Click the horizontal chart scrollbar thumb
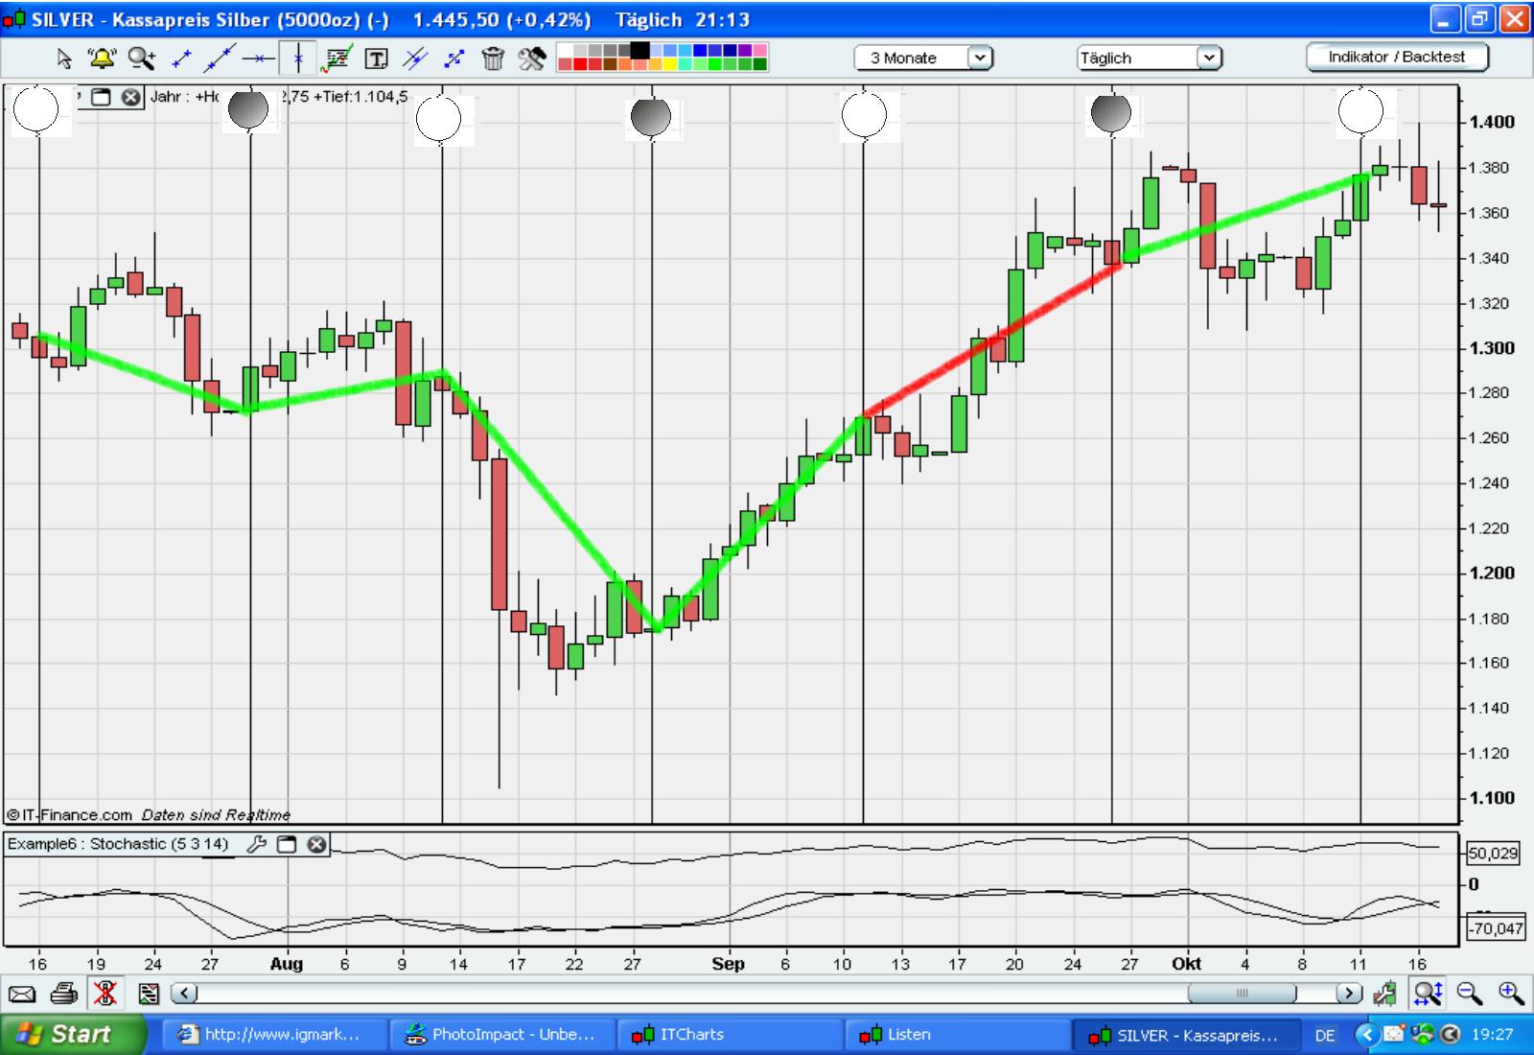The height and width of the screenshot is (1055, 1534). pyautogui.click(x=1242, y=994)
